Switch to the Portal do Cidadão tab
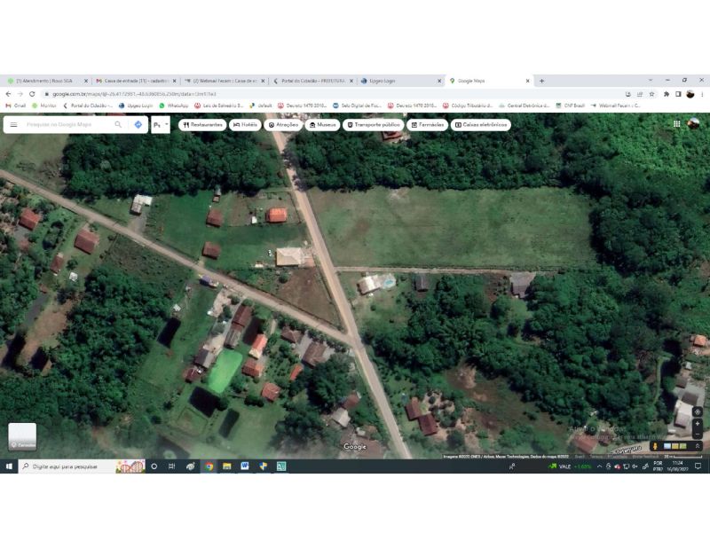Image resolution: width=710 pixels, height=548 pixels. [x=312, y=81]
